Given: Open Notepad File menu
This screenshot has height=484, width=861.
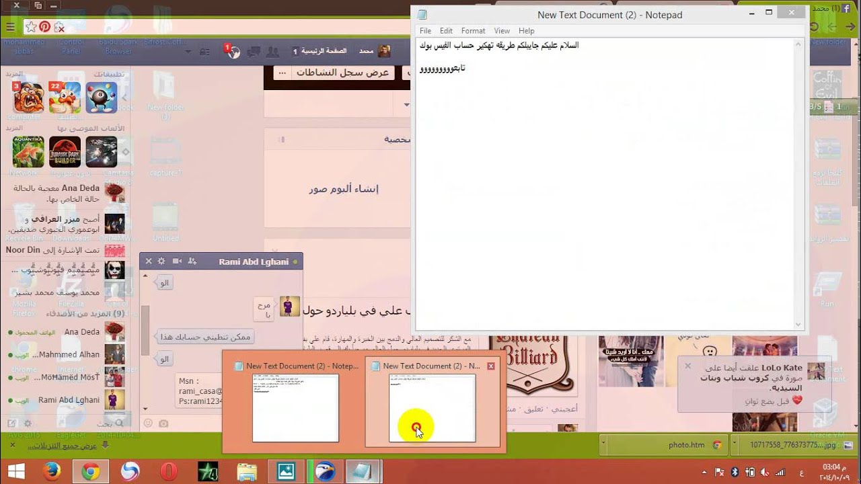Looking at the screenshot, I should pos(426,31).
